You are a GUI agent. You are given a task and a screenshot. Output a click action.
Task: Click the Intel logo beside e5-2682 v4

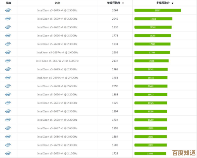click(x=8, y=27)
